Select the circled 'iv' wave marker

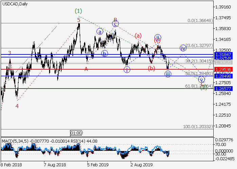pos(183,48)
